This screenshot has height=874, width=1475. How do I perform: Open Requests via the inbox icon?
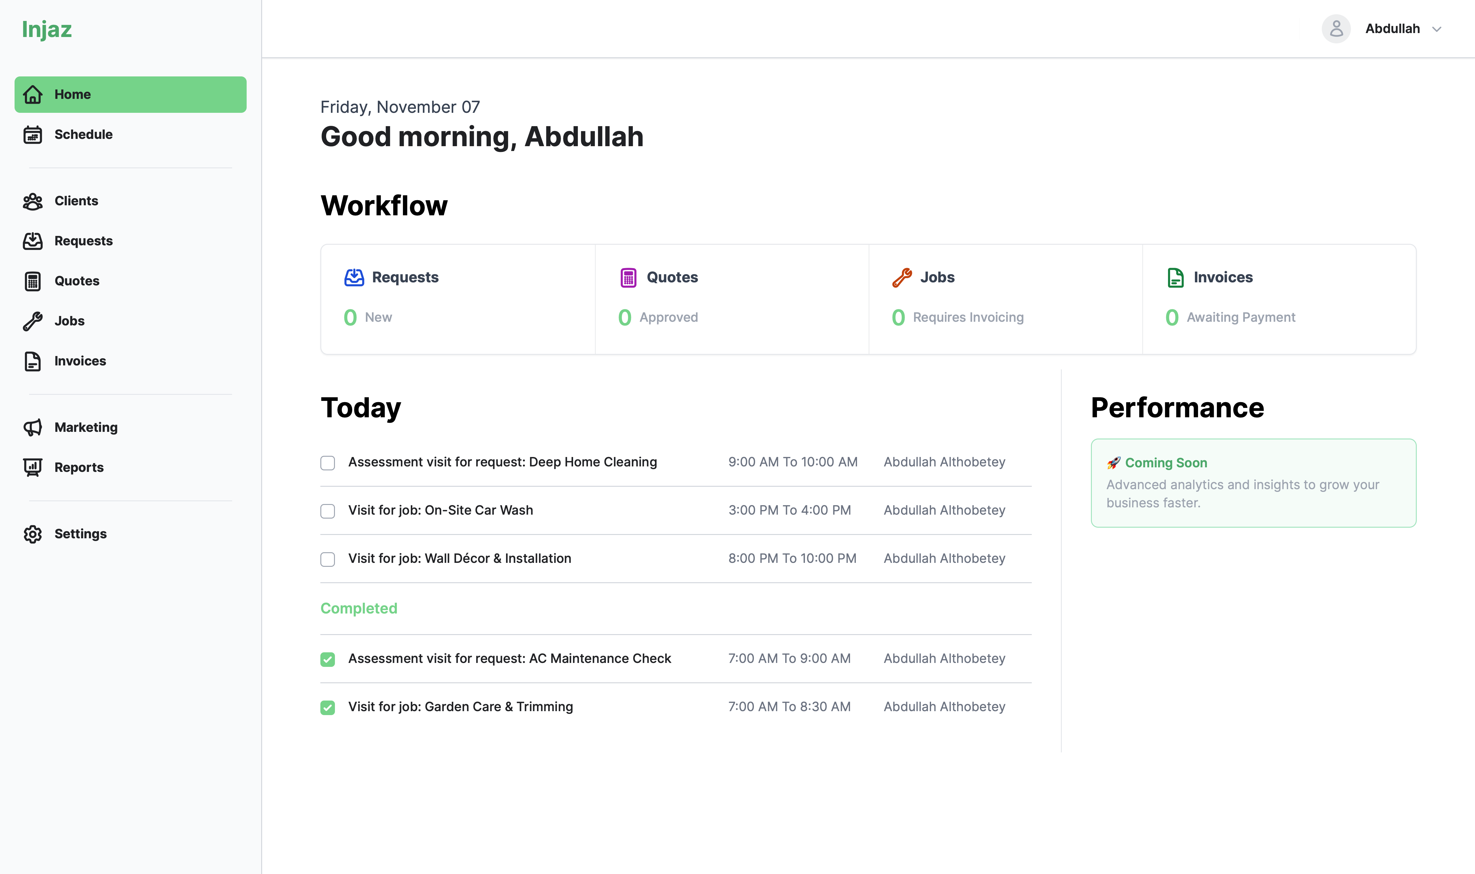click(x=32, y=241)
